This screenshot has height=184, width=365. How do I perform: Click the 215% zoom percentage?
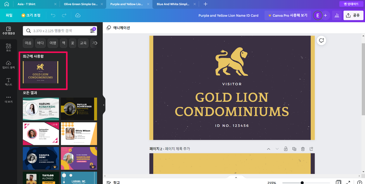pos(272,183)
